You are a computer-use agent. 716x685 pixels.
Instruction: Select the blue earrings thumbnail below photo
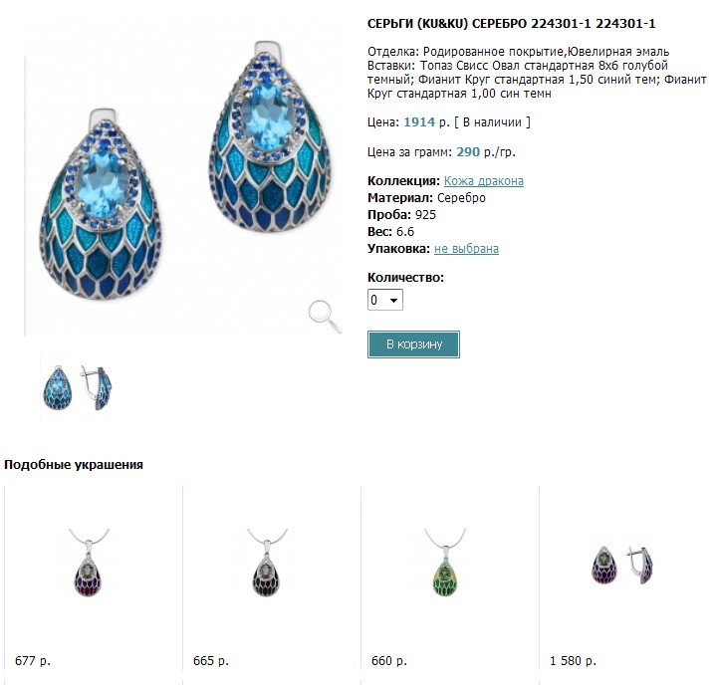77,387
